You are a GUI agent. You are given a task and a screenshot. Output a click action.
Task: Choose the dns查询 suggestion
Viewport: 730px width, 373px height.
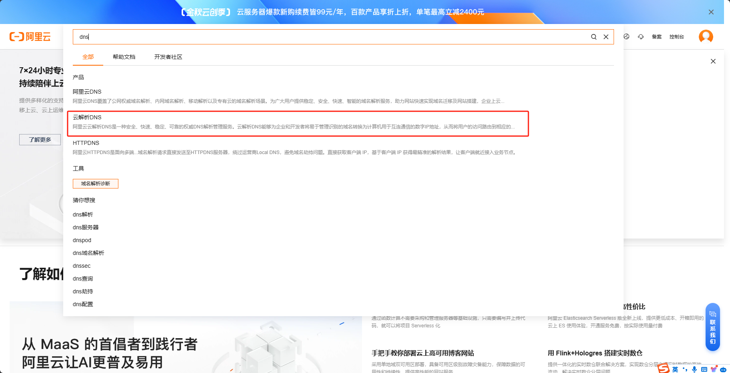(83, 279)
